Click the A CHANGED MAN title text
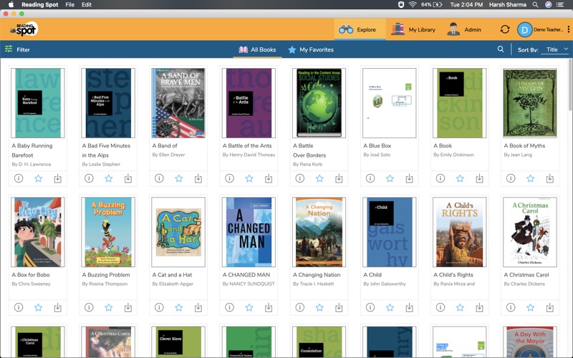 [246, 275]
